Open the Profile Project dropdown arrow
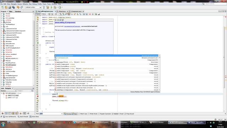Viewport: 227px width, 128px height. click(62, 7)
